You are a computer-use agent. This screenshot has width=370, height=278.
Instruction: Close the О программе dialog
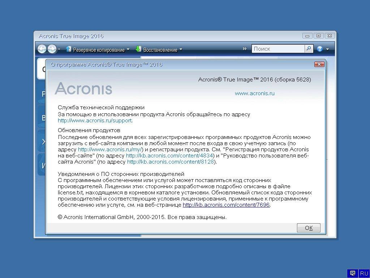click(319, 64)
